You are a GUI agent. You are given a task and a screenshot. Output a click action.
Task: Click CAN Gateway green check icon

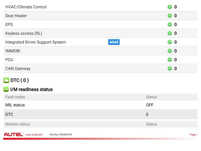click(x=170, y=69)
